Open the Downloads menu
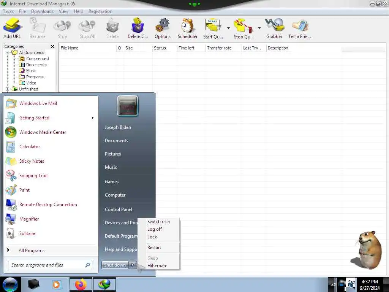 tap(42, 11)
